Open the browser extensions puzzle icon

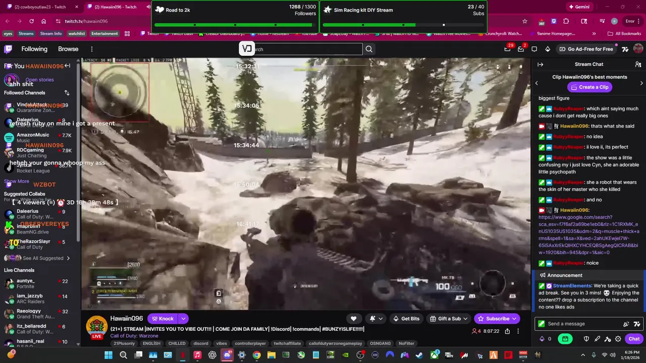point(566,21)
